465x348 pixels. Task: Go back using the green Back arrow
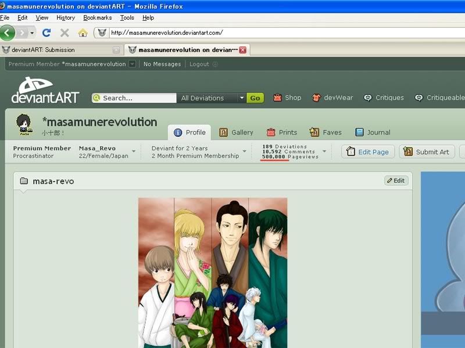coord(8,32)
